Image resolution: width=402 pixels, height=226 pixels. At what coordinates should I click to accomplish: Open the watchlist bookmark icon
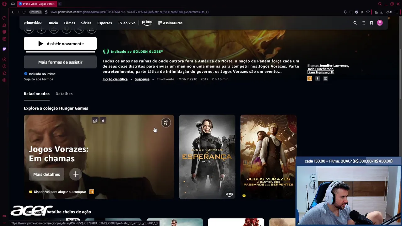[x=372, y=23]
